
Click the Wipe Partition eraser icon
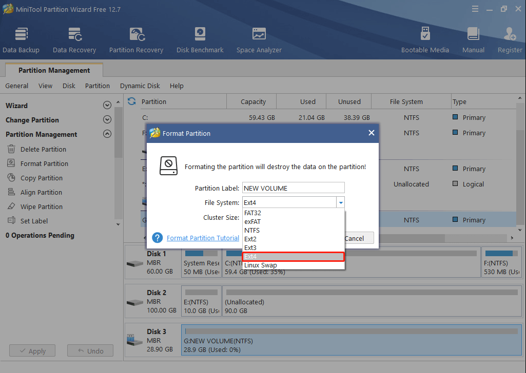tap(11, 206)
